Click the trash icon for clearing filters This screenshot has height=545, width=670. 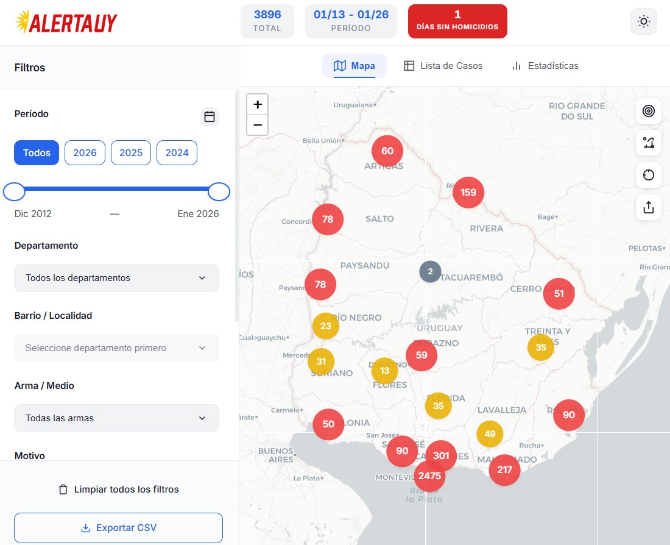tap(63, 490)
